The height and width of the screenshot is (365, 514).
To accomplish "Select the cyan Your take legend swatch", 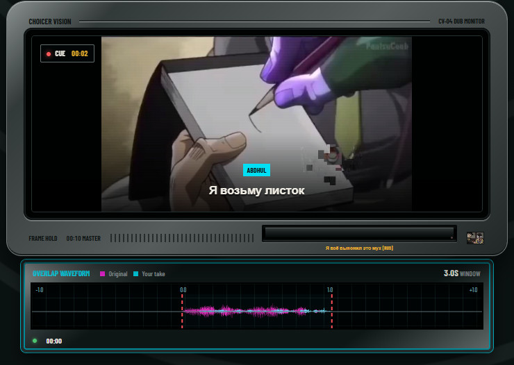I will pyautogui.click(x=135, y=273).
